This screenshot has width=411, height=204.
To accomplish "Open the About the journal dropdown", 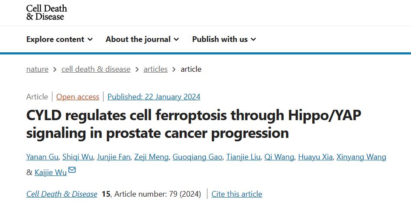I will 142,39.
